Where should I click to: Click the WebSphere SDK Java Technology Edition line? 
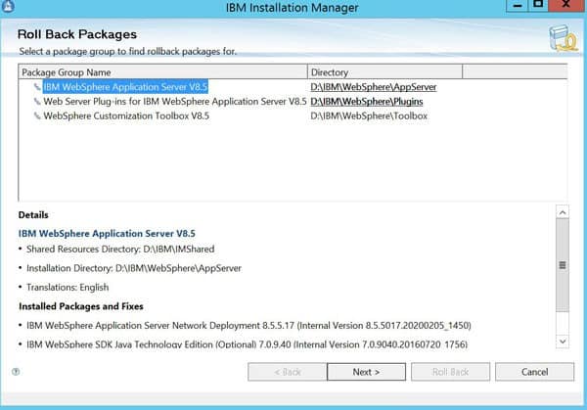247,344
